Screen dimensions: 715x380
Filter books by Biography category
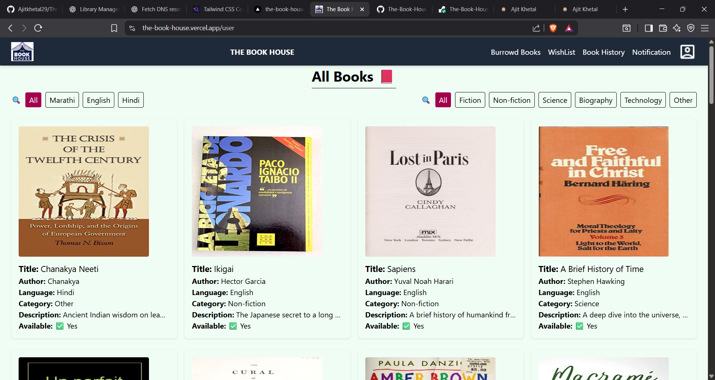(x=596, y=100)
